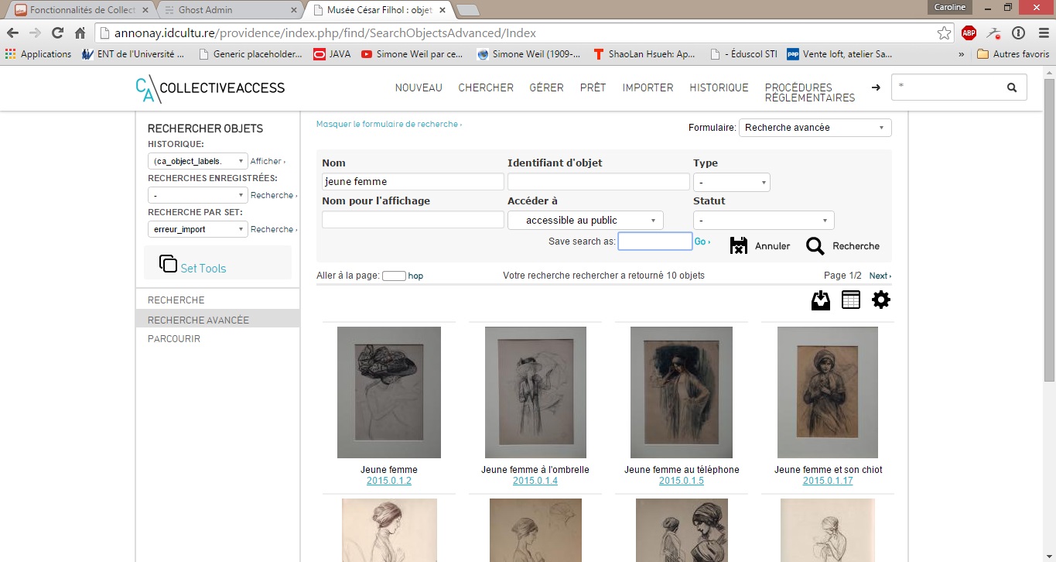This screenshot has height=562, width=1056.
Task: Click Afficher link next to Historique
Action: tap(266, 162)
